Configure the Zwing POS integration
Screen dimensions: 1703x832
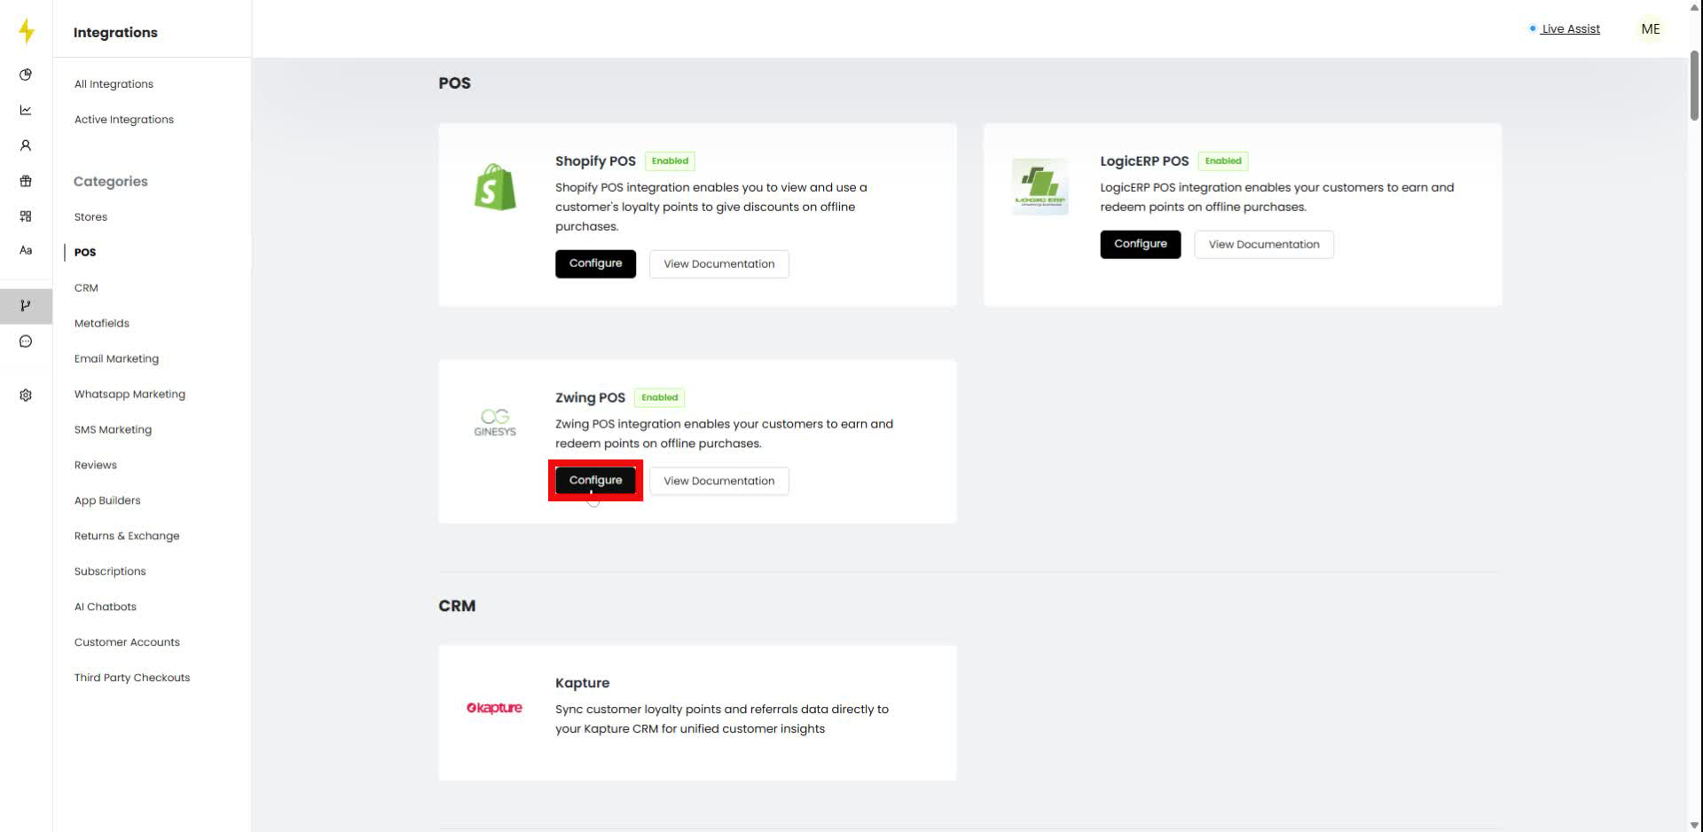tap(595, 480)
